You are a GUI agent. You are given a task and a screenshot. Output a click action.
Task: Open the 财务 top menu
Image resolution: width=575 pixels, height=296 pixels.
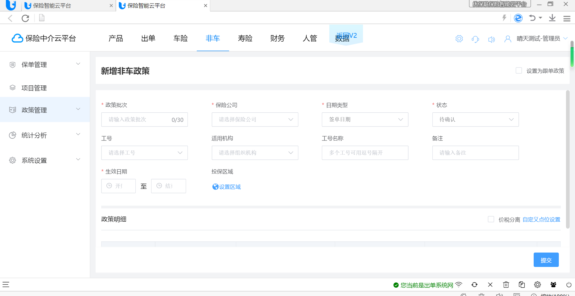pyautogui.click(x=278, y=38)
